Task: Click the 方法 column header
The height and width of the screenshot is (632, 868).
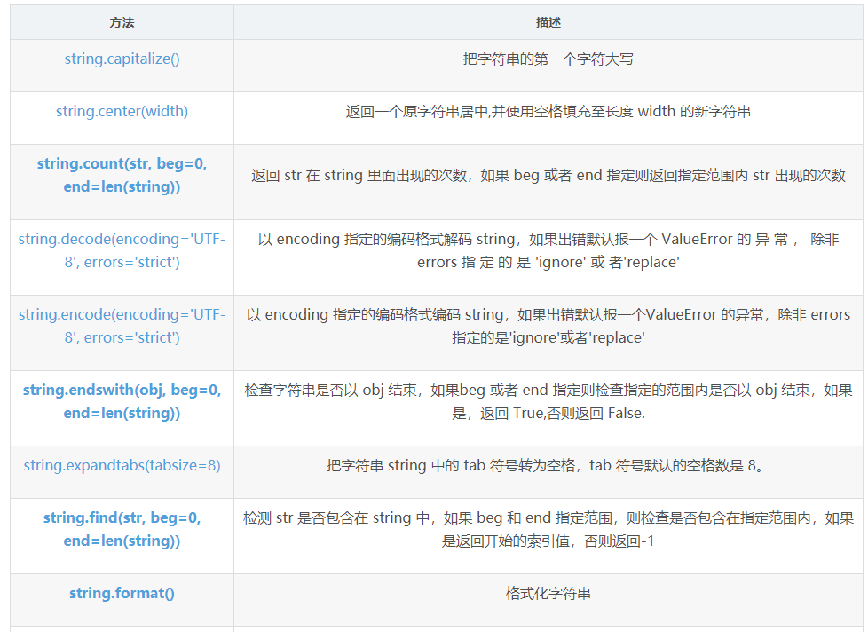Action: [x=122, y=22]
